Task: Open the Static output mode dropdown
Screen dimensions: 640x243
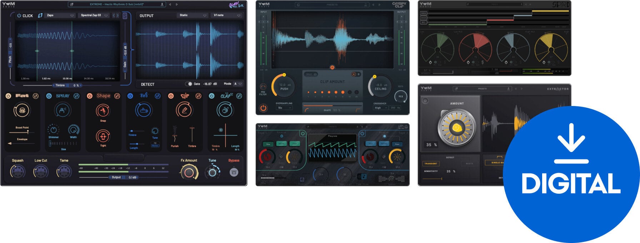Action: (192, 15)
